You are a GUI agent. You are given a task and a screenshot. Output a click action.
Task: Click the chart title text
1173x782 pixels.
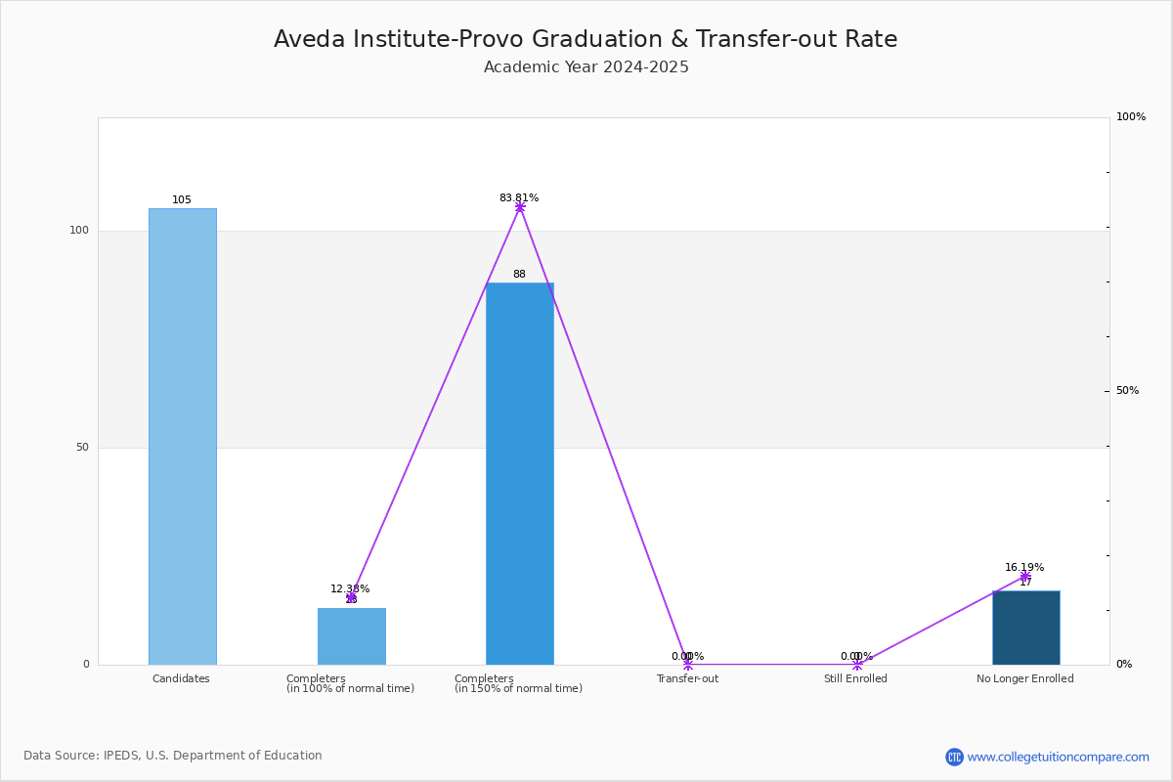[586, 39]
